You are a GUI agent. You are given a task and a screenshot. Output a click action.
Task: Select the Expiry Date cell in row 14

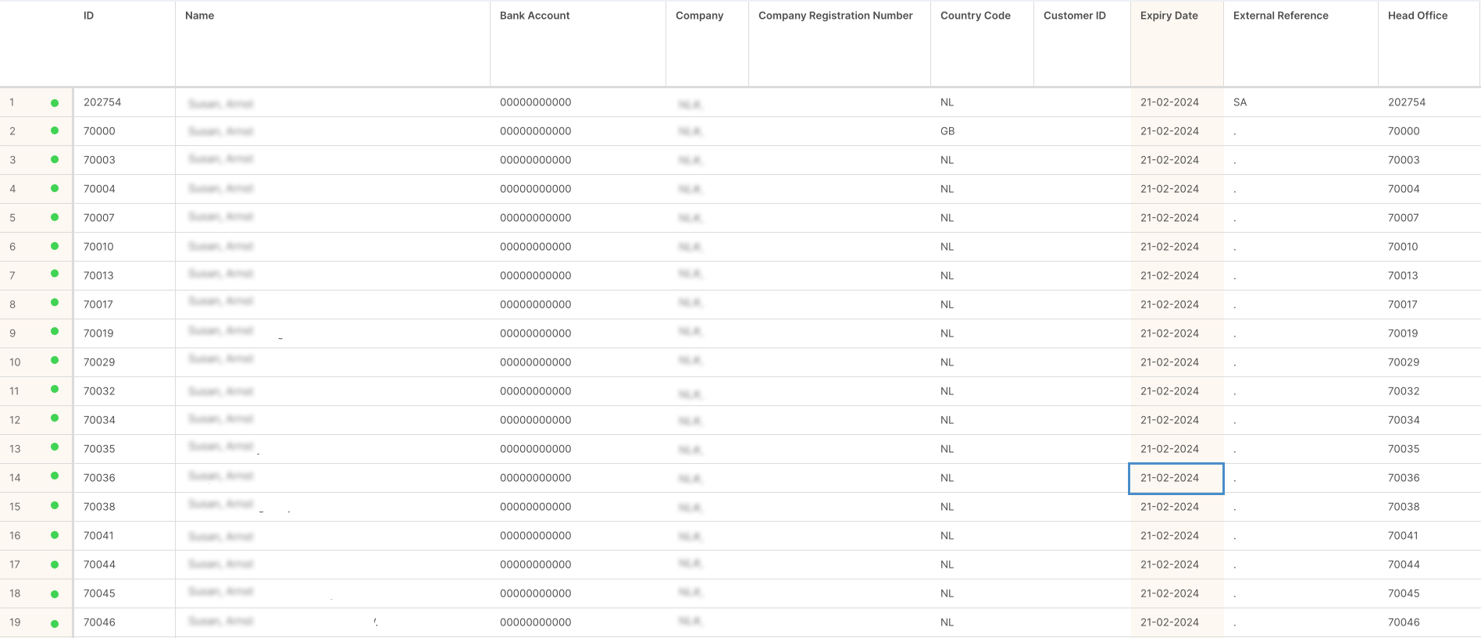(1176, 478)
